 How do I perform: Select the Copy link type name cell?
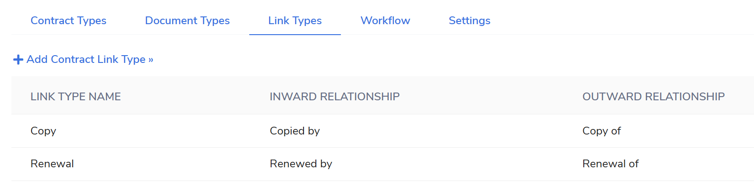[43, 131]
